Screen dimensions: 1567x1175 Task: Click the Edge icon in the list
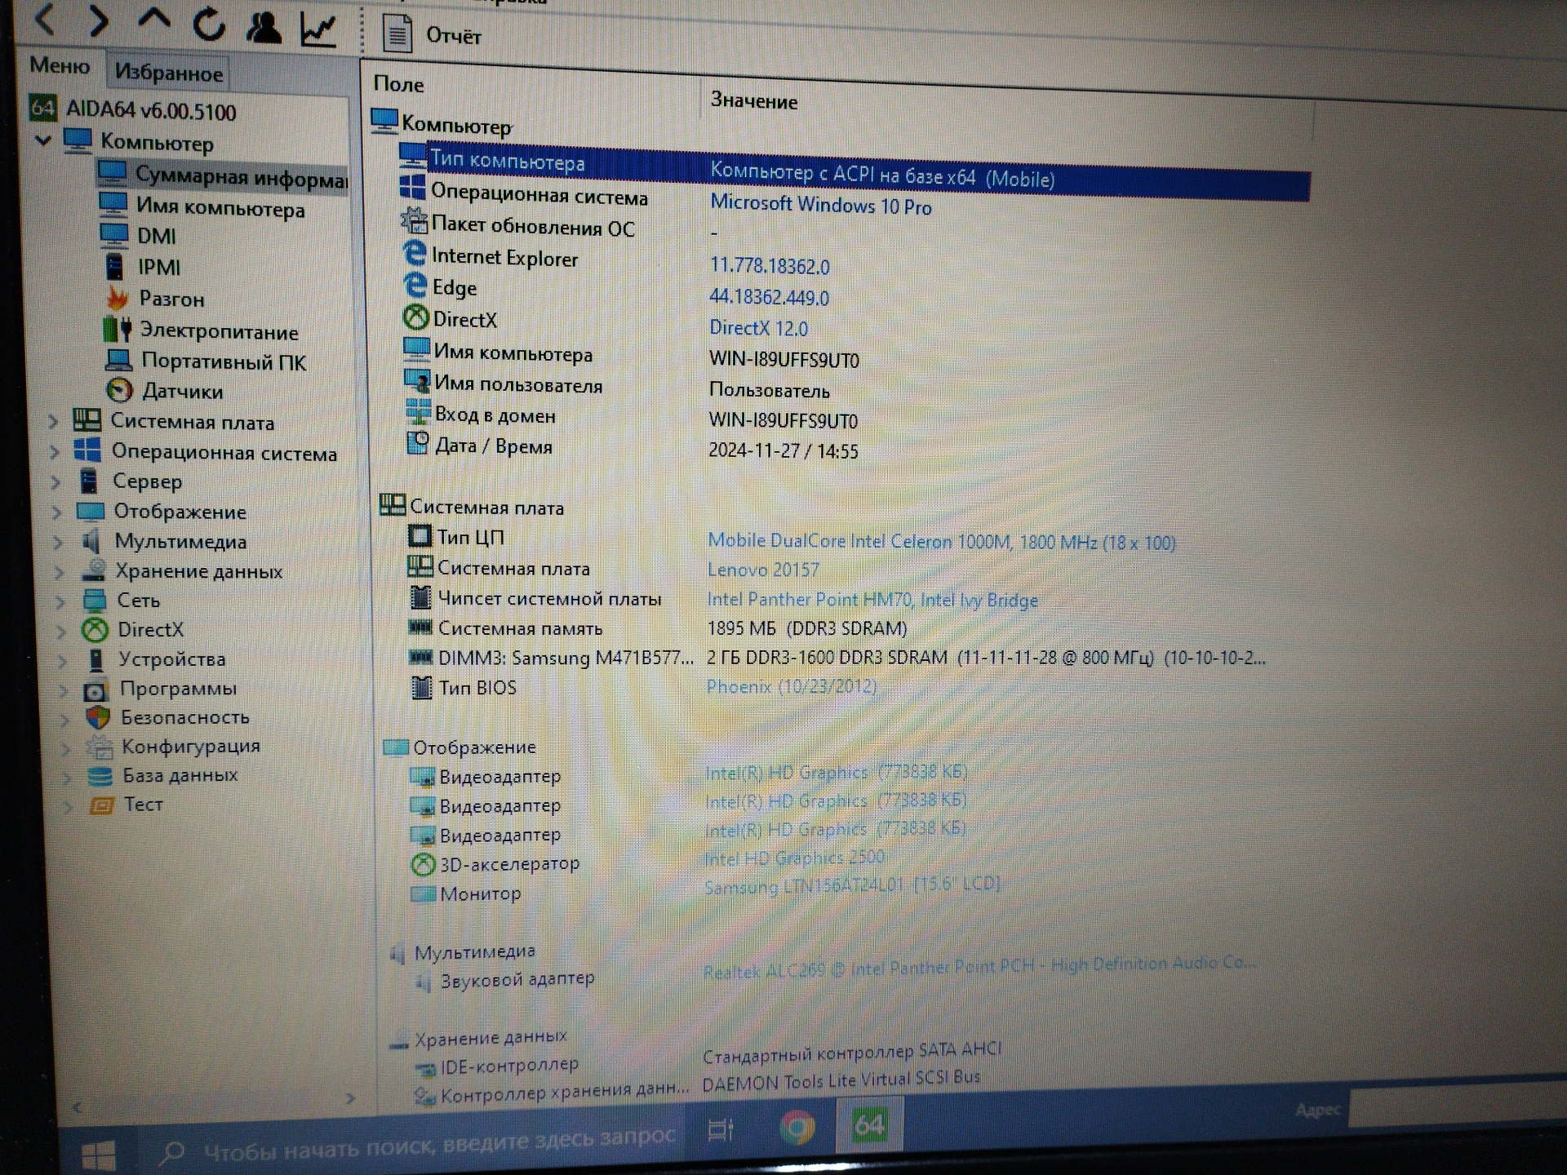[415, 285]
